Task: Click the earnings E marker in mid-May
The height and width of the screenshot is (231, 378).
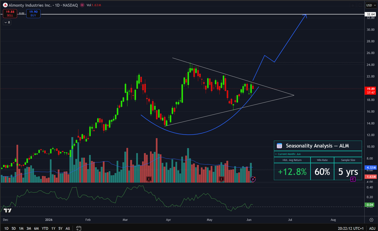Action: point(221,179)
